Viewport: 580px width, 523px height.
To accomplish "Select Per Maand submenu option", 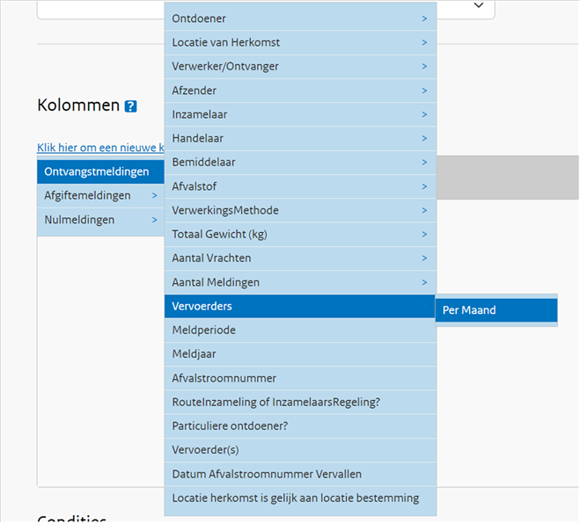I will (496, 310).
